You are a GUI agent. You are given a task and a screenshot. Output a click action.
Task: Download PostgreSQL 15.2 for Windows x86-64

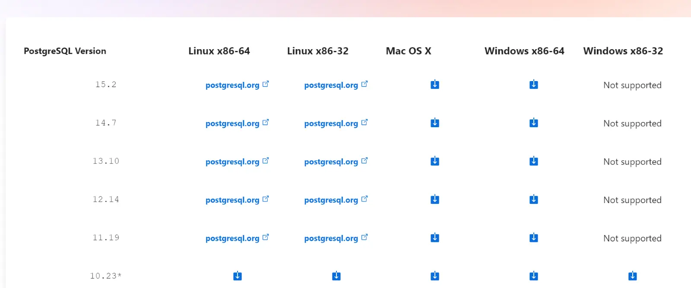[534, 85]
